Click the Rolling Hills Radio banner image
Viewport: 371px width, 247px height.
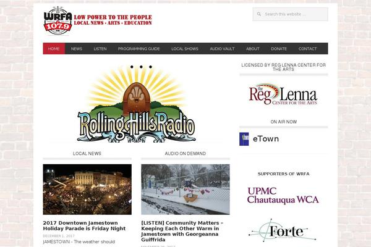pyautogui.click(x=137, y=104)
